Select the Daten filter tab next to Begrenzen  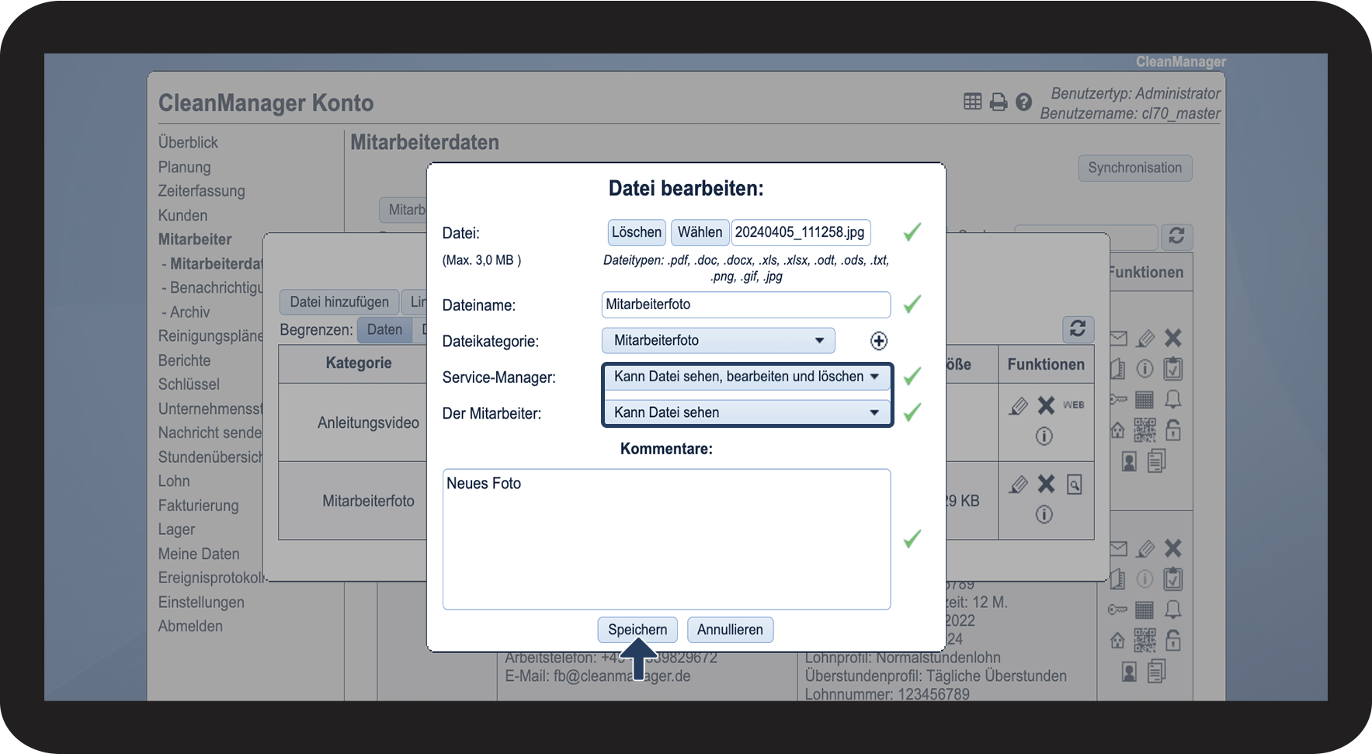click(384, 330)
